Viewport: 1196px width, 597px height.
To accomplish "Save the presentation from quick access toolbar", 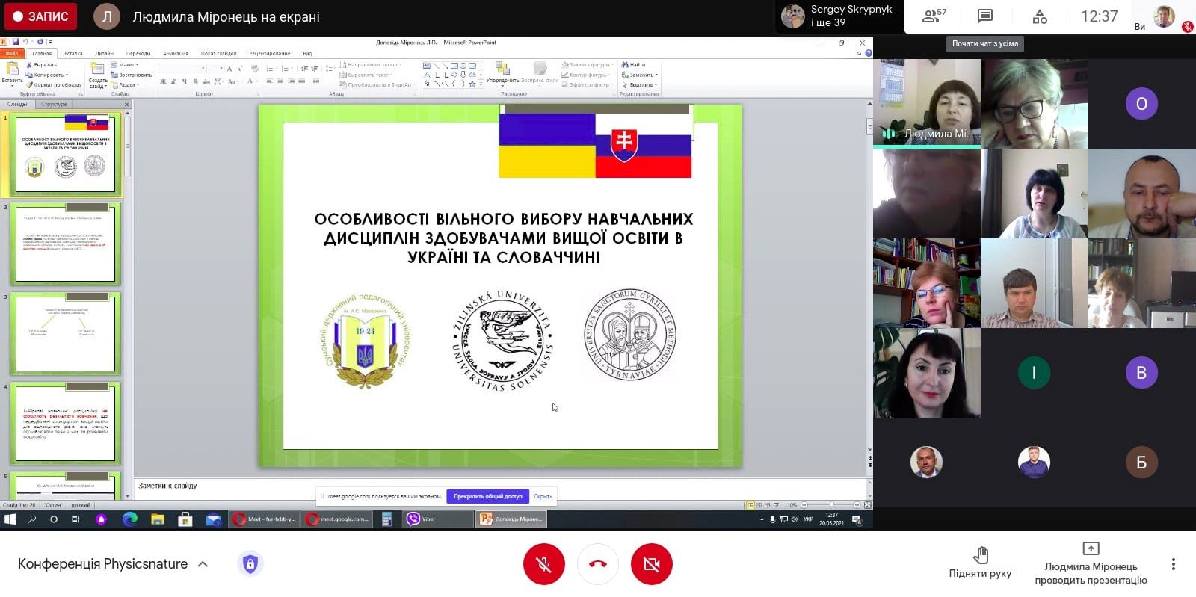I will 16,42.
